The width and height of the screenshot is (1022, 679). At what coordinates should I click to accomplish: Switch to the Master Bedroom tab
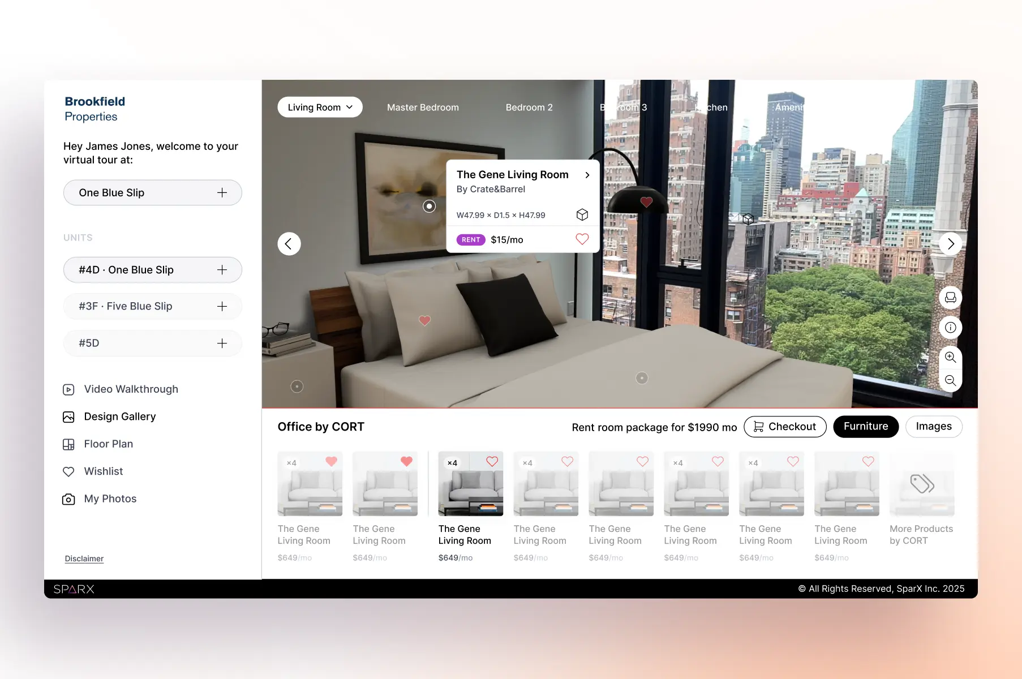point(423,108)
